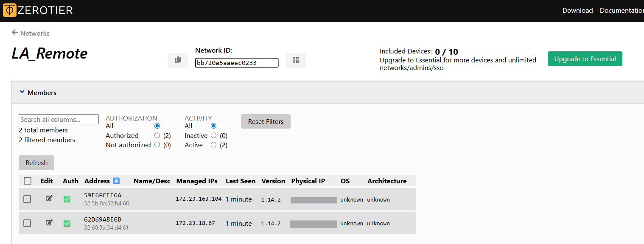
Task: Click MAC address 32:60:3a:34:d4:61
Action: click(106, 227)
